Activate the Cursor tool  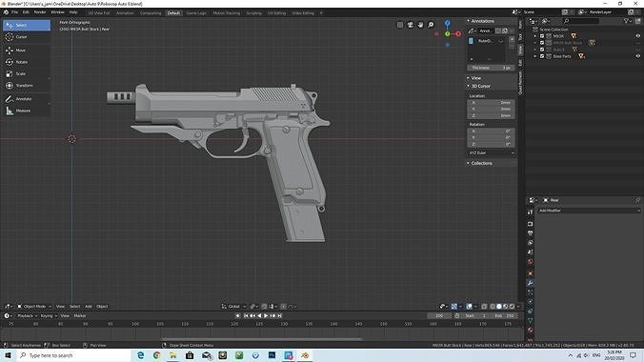(x=27, y=37)
